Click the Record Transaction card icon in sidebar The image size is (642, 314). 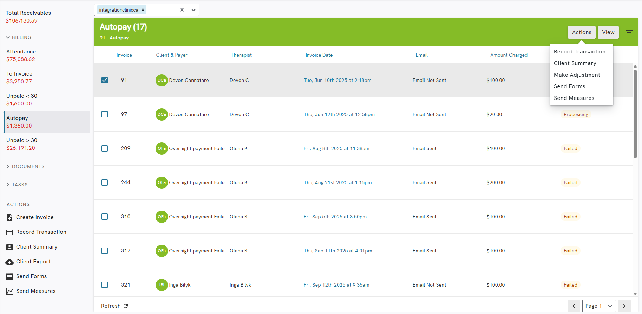[x=9, y=232]
